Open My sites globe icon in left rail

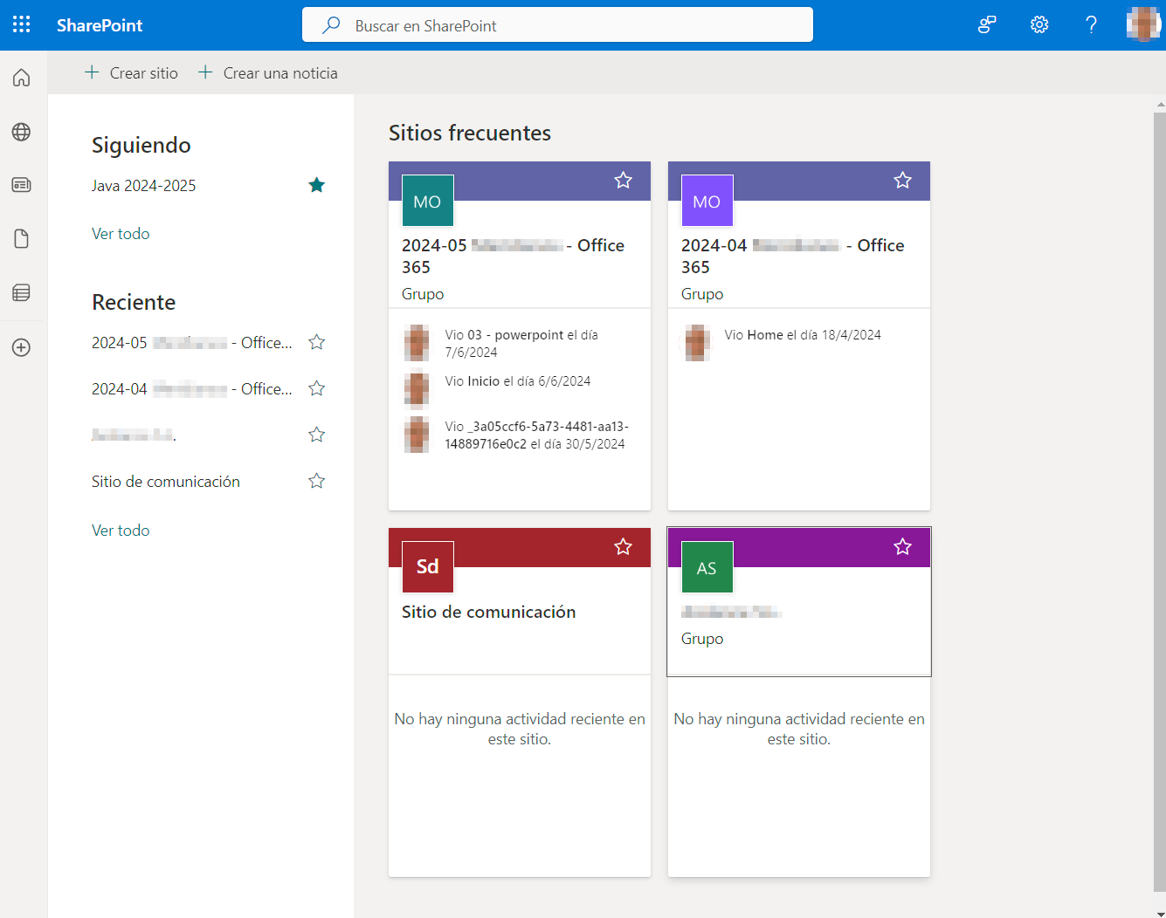coord(22,132)
